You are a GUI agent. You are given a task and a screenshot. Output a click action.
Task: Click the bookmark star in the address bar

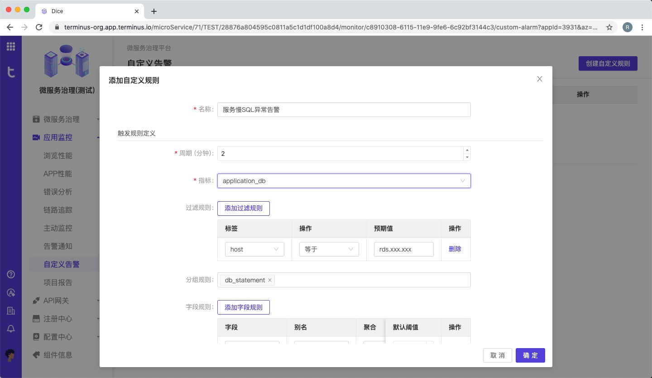click(610, 27)
